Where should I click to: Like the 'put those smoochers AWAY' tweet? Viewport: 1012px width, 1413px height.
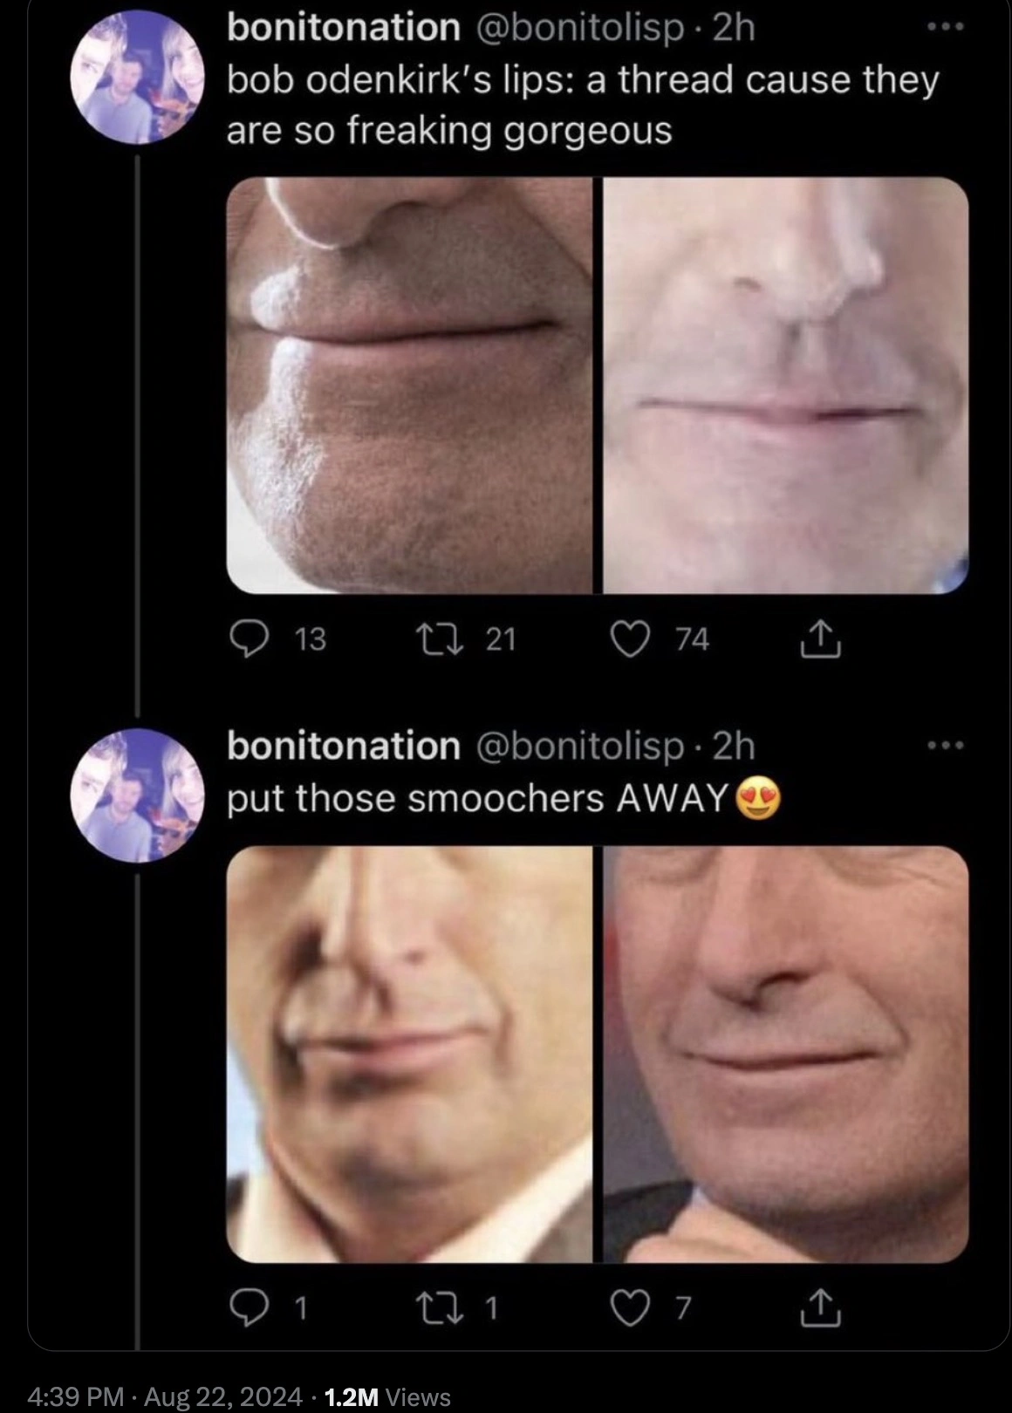coord(630,1308)
